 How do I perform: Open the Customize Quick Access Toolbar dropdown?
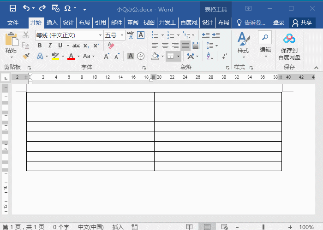coord(84,9)
